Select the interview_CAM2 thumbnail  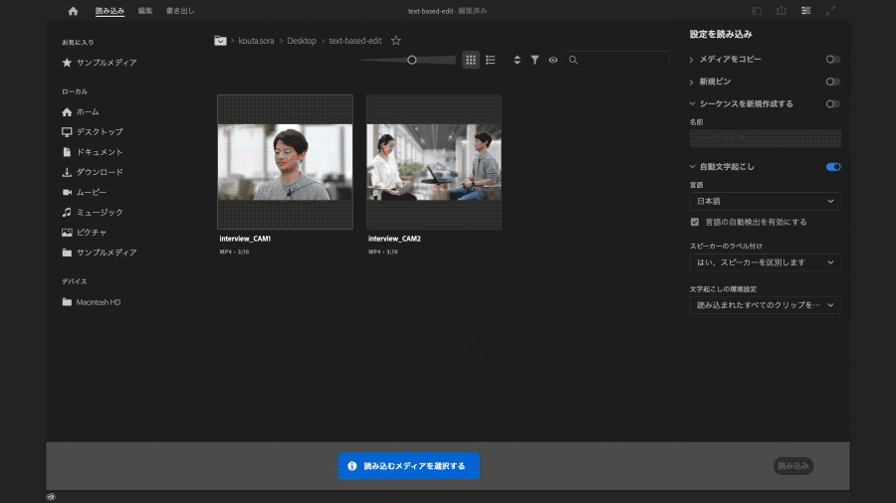[x=434, y=162]
